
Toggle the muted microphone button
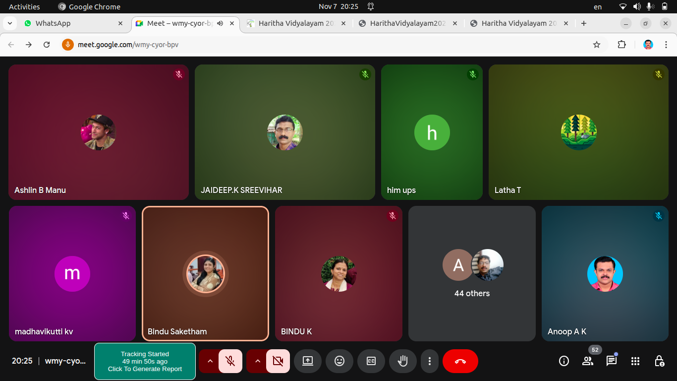pyautogui.click(x=230, y=361)
